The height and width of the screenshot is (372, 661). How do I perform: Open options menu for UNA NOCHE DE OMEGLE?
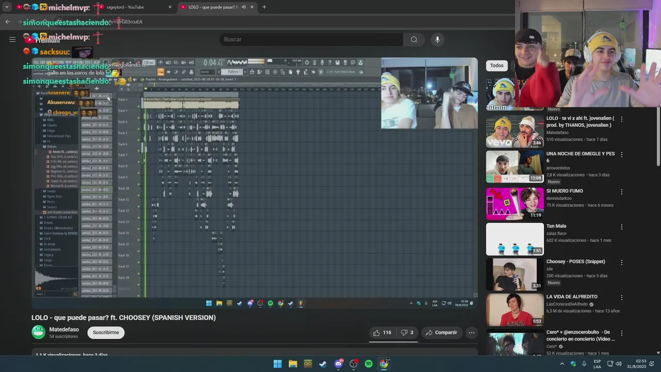click(x=621, y=154)
